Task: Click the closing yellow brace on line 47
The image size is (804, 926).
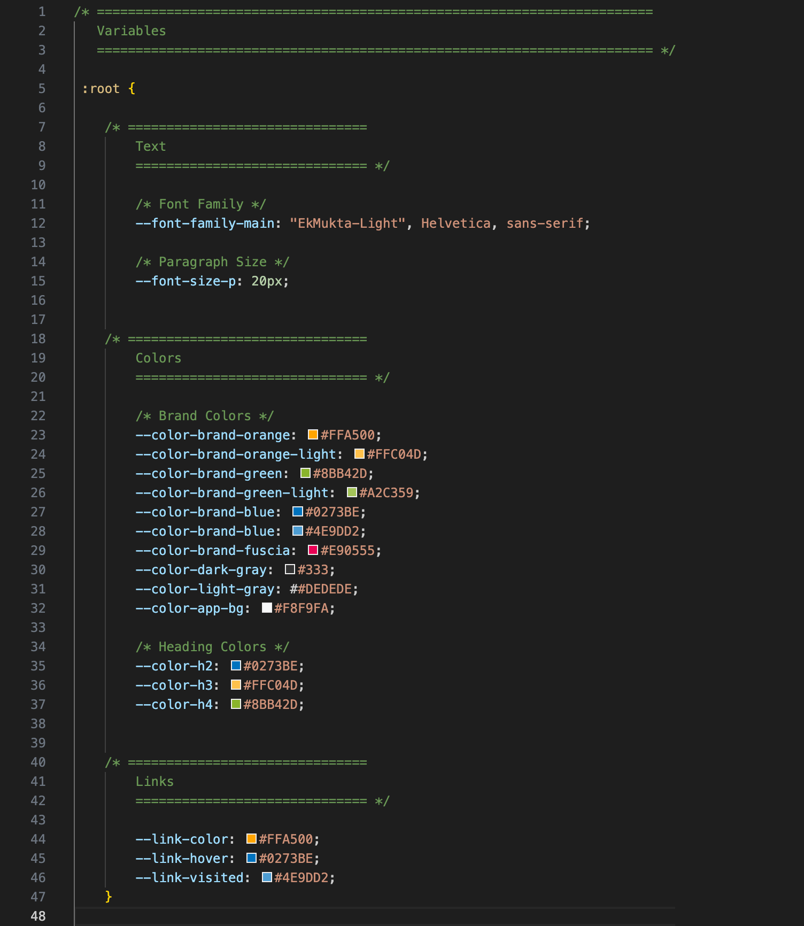Action: point(109,897)
